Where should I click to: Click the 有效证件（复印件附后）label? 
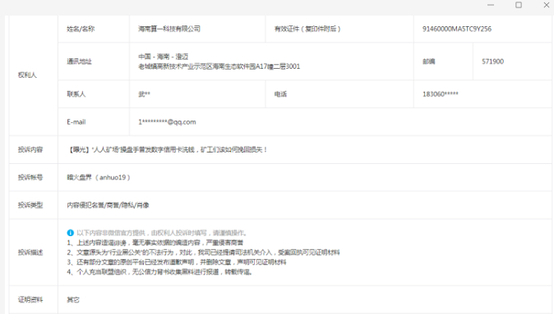[x=307, y=29]
